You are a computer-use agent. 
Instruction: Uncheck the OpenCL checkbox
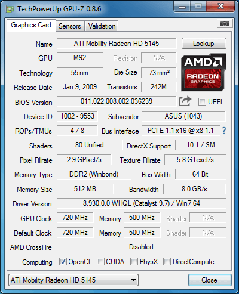pos(63,262)
